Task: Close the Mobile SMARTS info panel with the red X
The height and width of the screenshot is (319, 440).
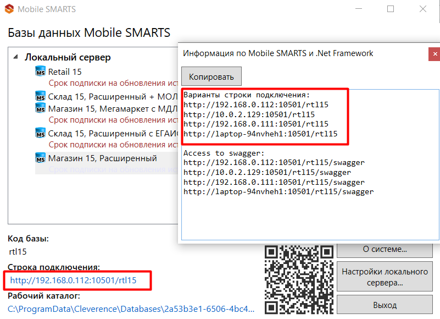Action: (x=435, y=54)
